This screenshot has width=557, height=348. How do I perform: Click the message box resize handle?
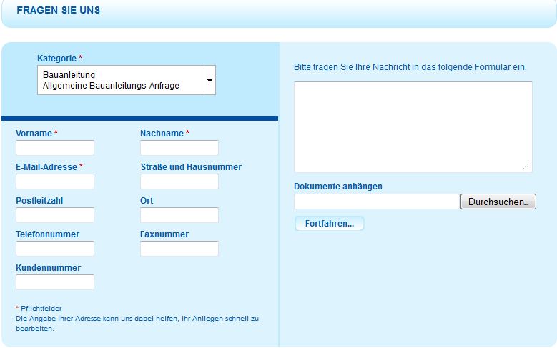pos(526,166)
